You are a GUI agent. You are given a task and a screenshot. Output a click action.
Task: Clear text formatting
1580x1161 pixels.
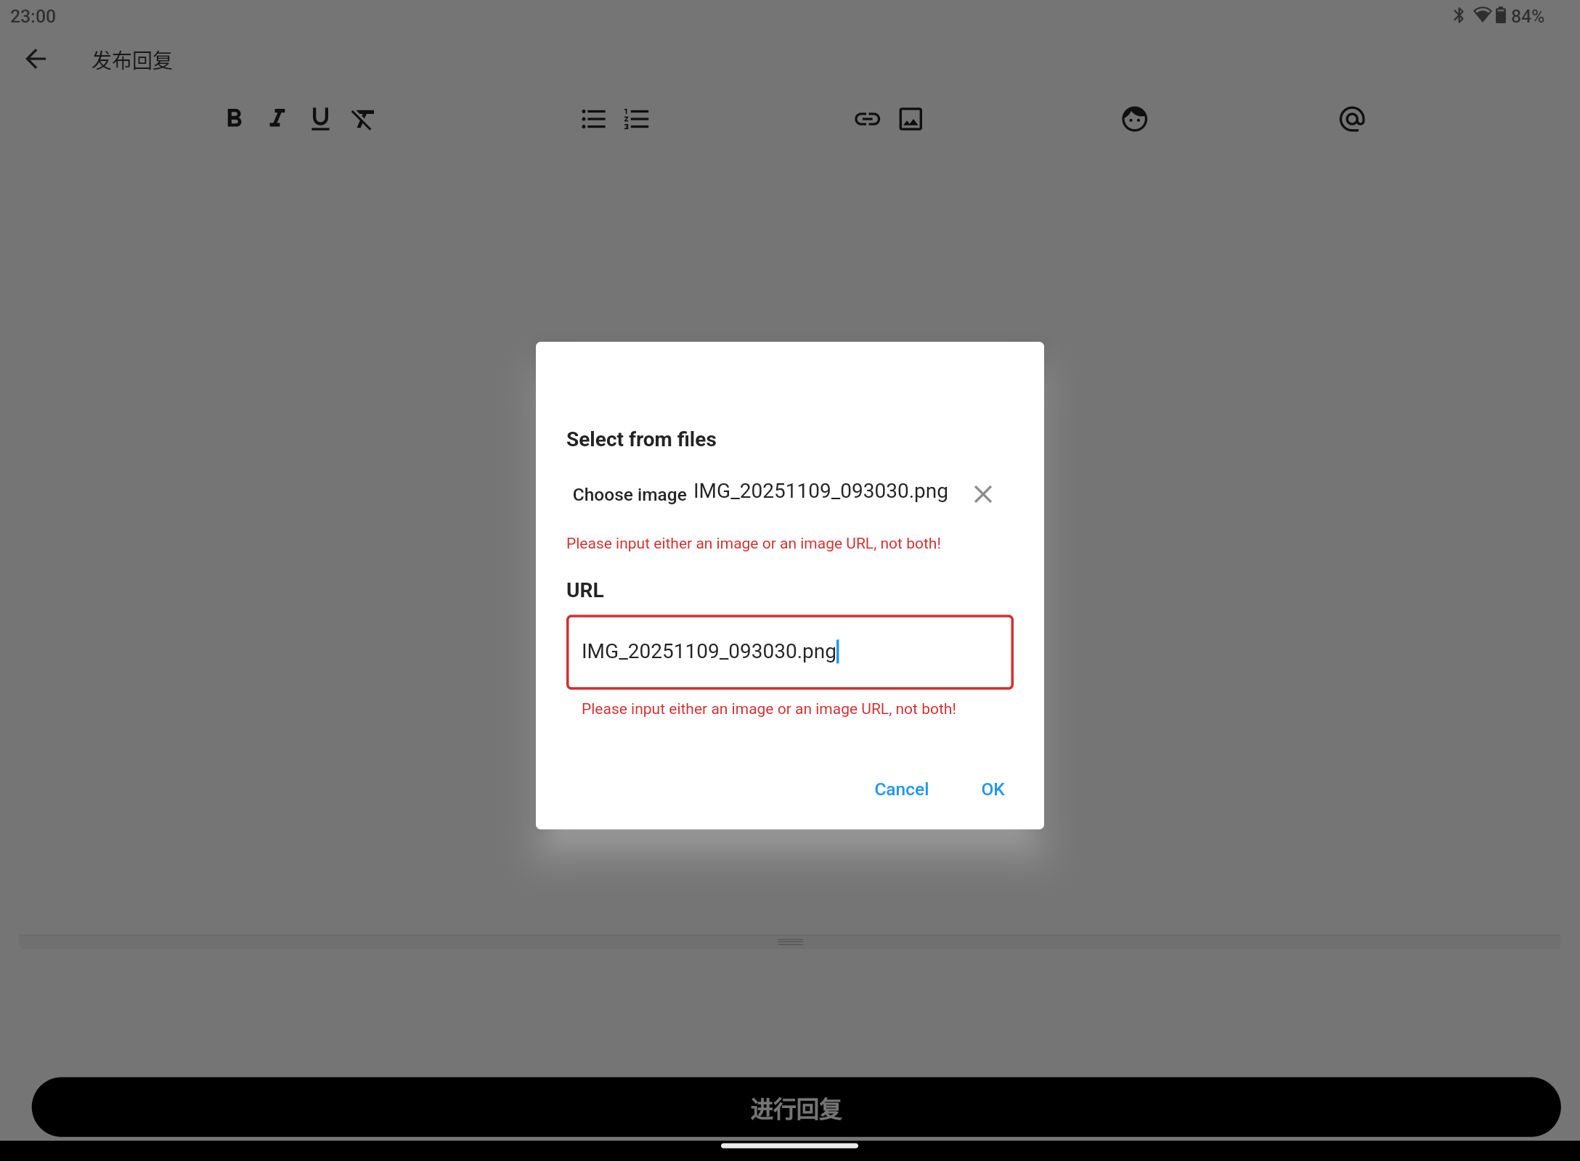pos(363,119)
